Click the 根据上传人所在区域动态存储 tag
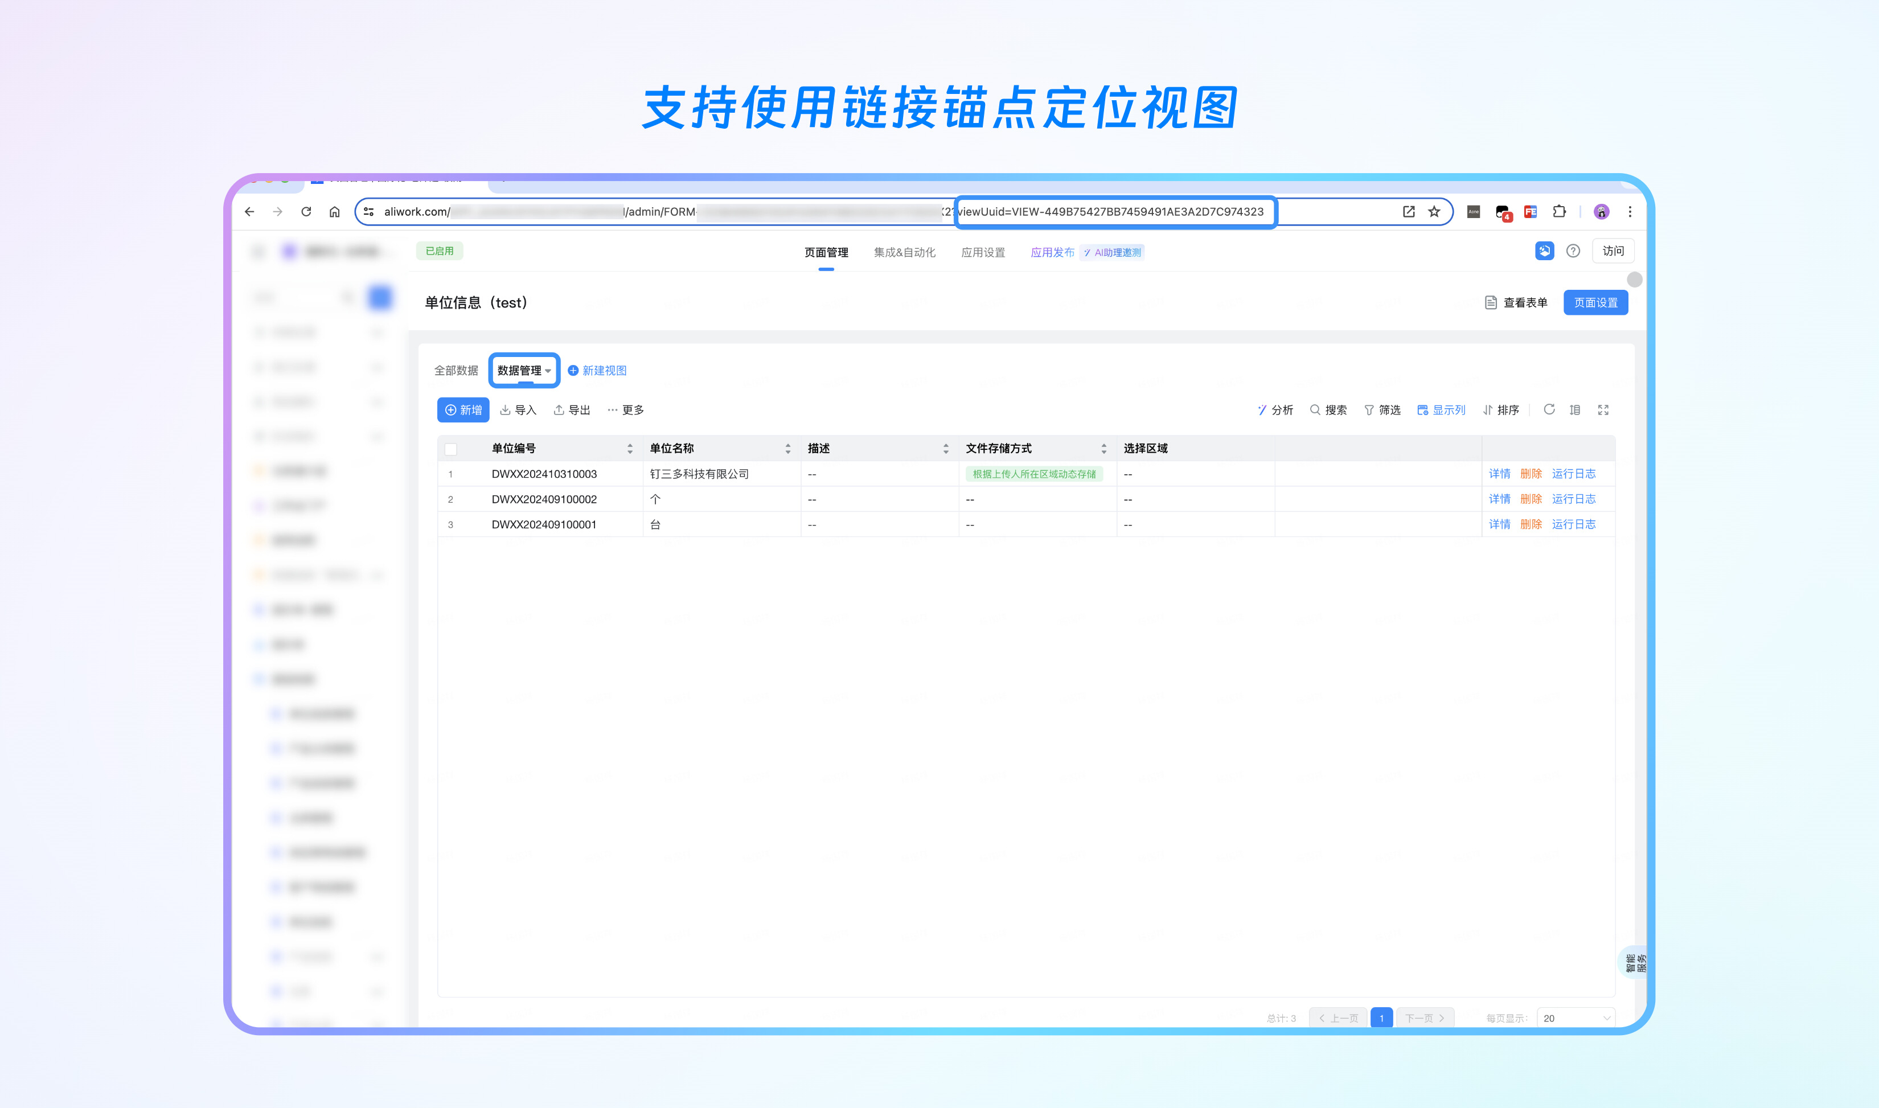This screenshot has width=1879, height=1108. (x=1034, y=474)
